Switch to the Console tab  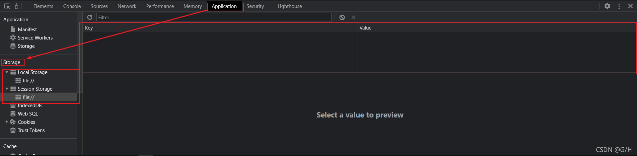[72, 6]
